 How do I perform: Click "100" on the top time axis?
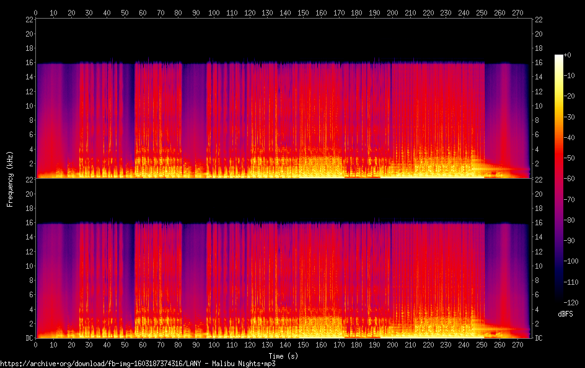(x=214, y=12)
